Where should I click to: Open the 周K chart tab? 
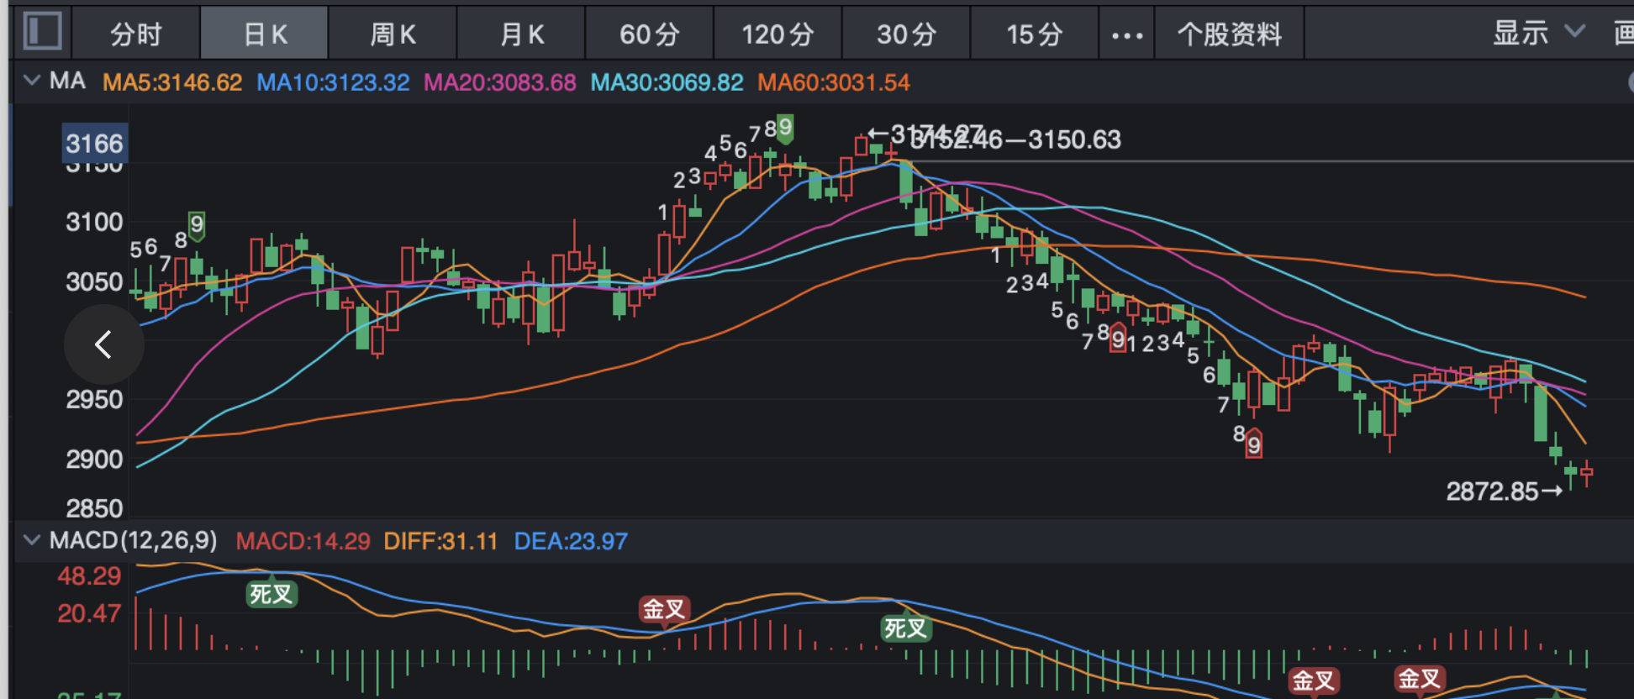pos(393,34)
